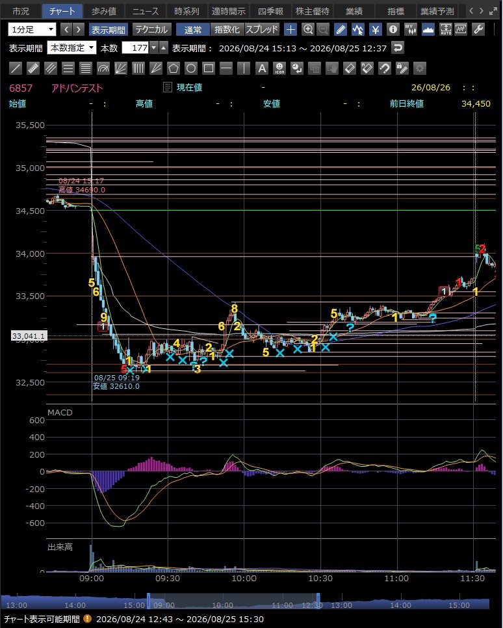The image size is (503, 628).
Task: Select the text annotation A tool
Action: click(x=262, y=68)
